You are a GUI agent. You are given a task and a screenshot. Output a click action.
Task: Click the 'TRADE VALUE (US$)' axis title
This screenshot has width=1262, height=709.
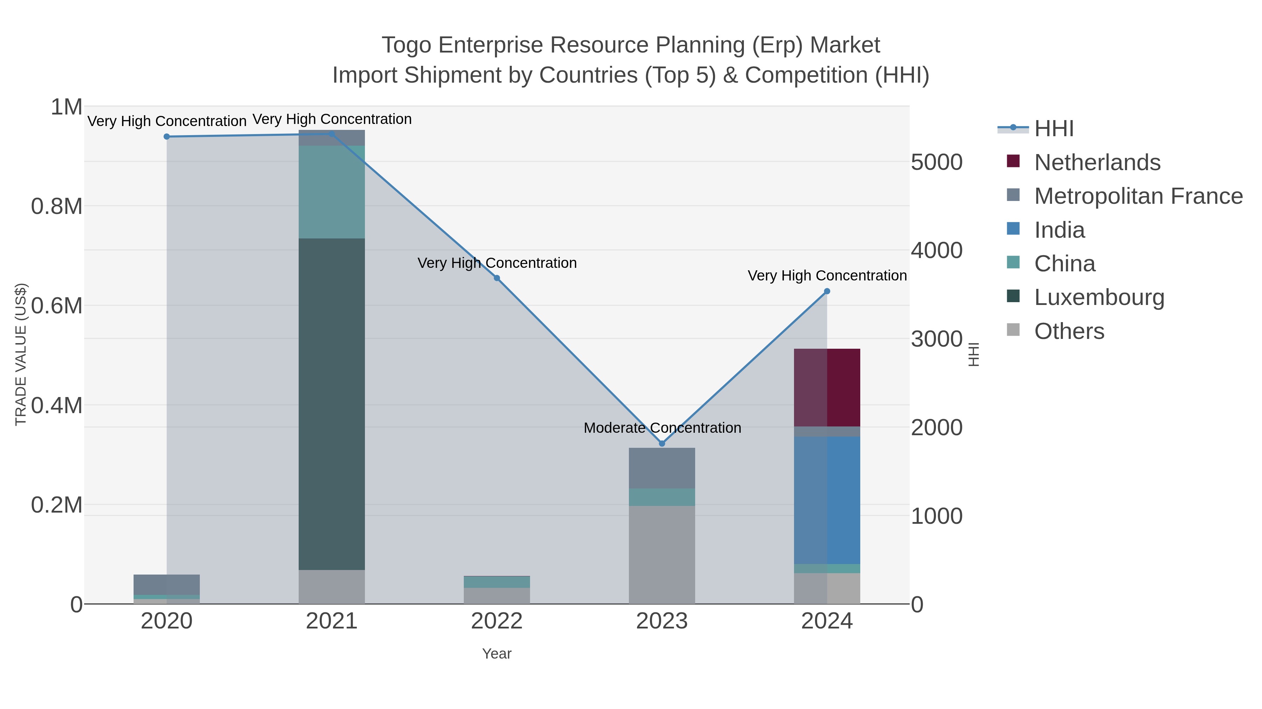21,354
